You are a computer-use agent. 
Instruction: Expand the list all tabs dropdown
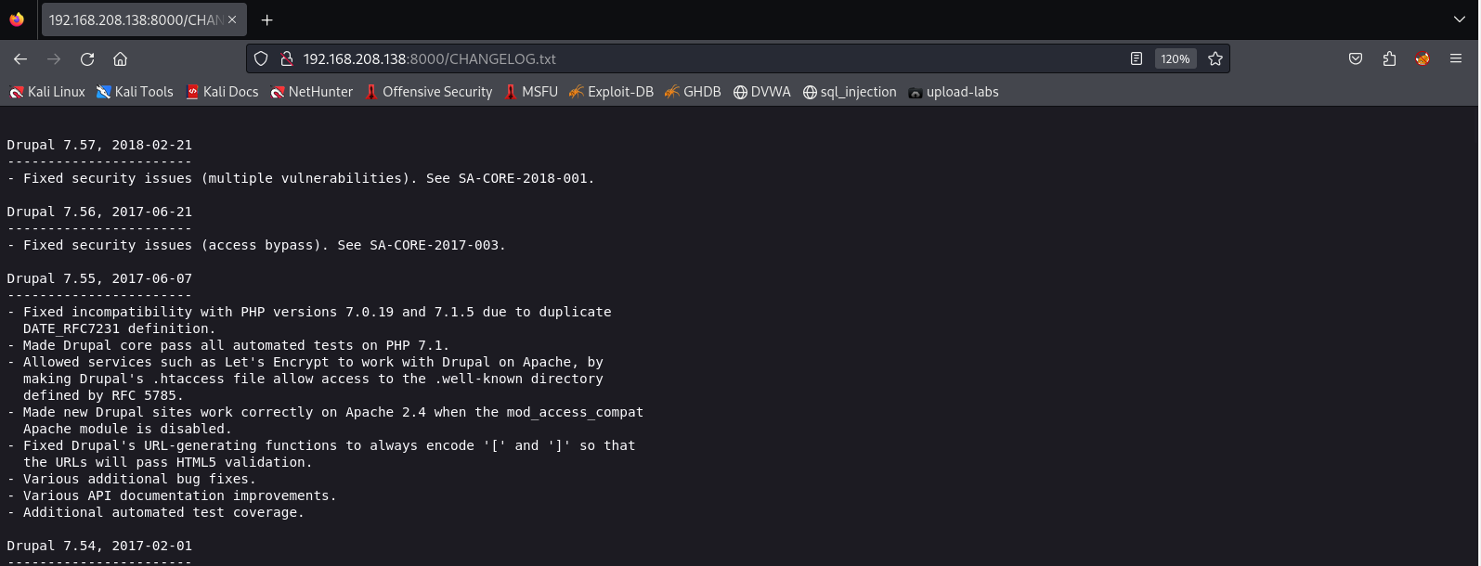click(1460, 19)
